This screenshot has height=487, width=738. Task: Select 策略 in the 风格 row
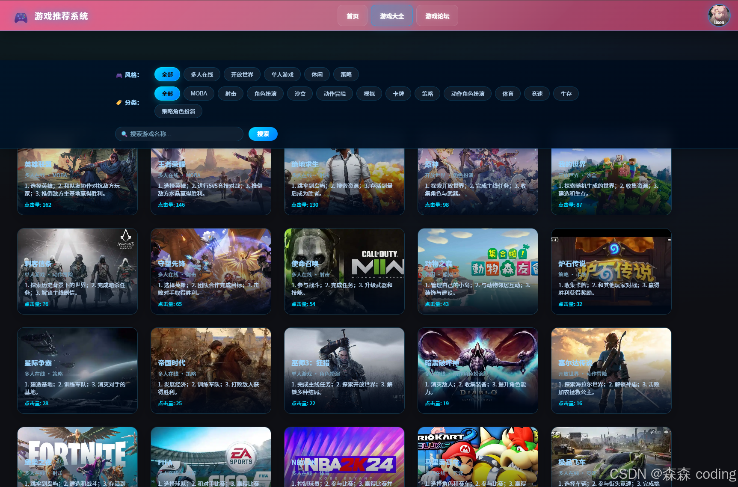(346, 74)
